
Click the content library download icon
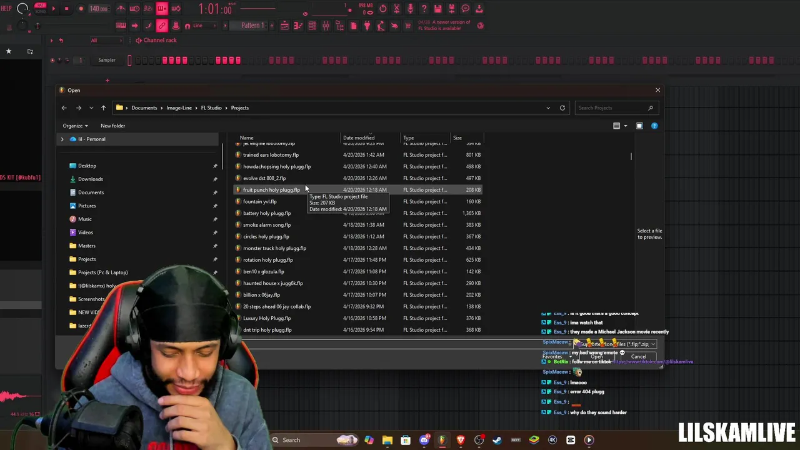(x=479, y=9)
